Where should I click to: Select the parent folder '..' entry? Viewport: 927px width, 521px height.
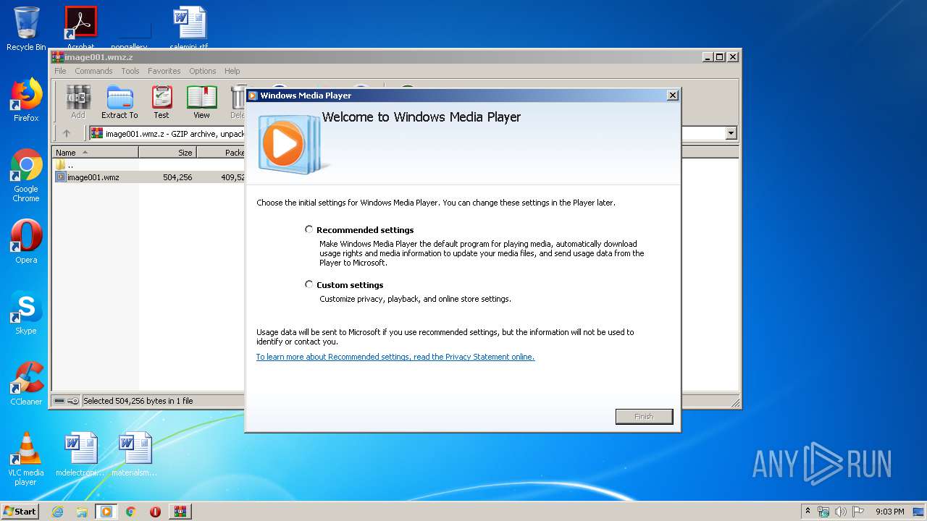point(65,165)
